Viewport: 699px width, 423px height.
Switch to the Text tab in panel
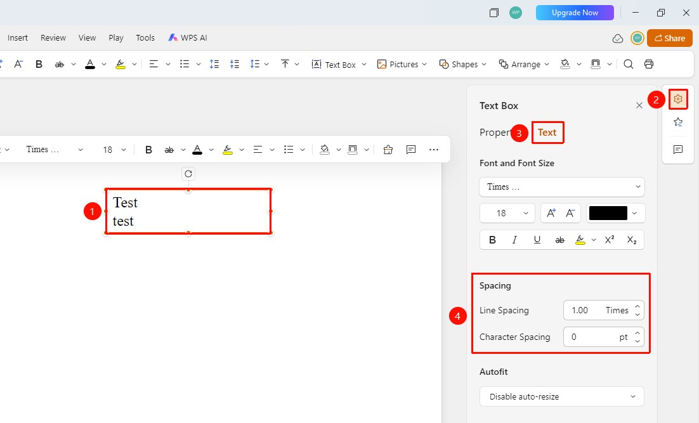point(547,133)
